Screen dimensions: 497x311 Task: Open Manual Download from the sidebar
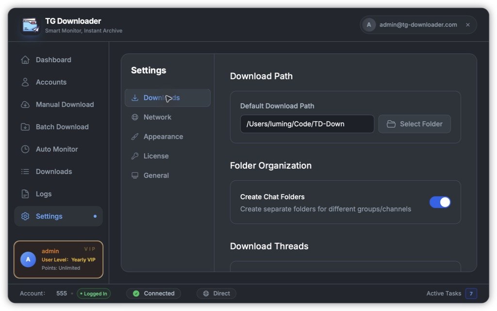pos(58,104)
